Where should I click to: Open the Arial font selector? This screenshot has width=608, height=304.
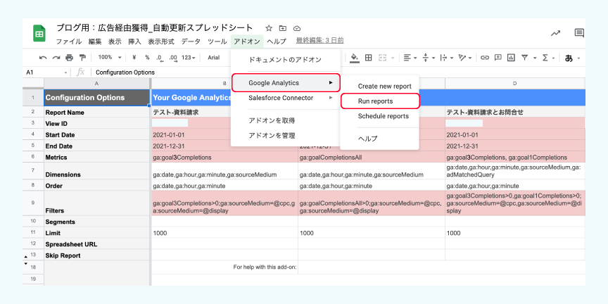pos(214,58)
